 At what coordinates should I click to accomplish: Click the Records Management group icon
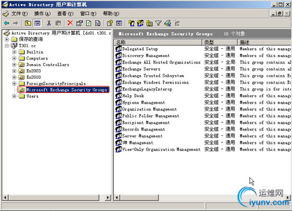(119, 129)
